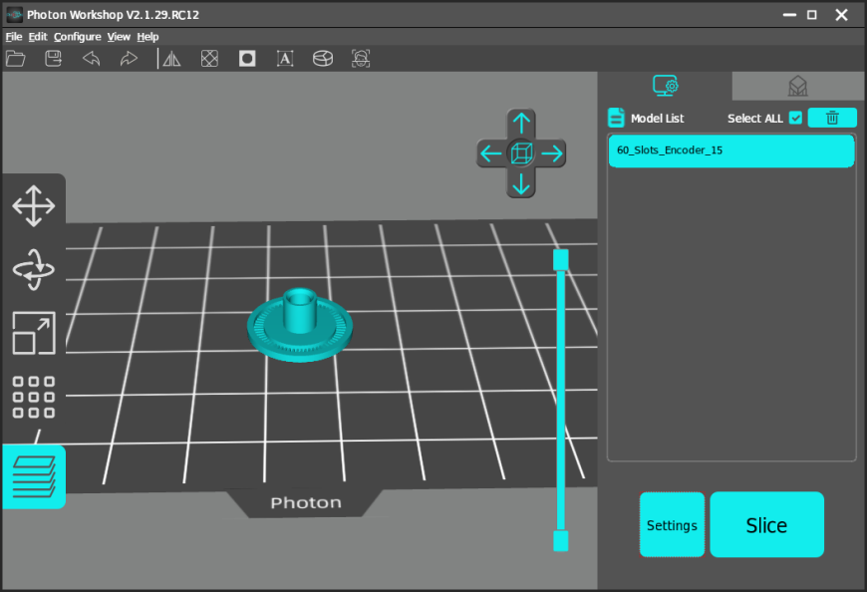Rotate view up with navigation arrow

pyautogui.click(x=521, y=123)
